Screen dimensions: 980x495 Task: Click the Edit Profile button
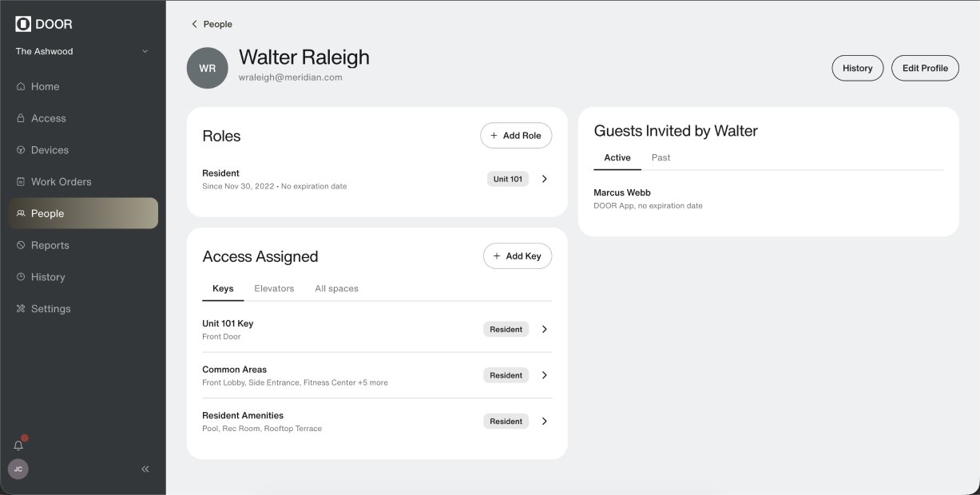coord(925,68)
